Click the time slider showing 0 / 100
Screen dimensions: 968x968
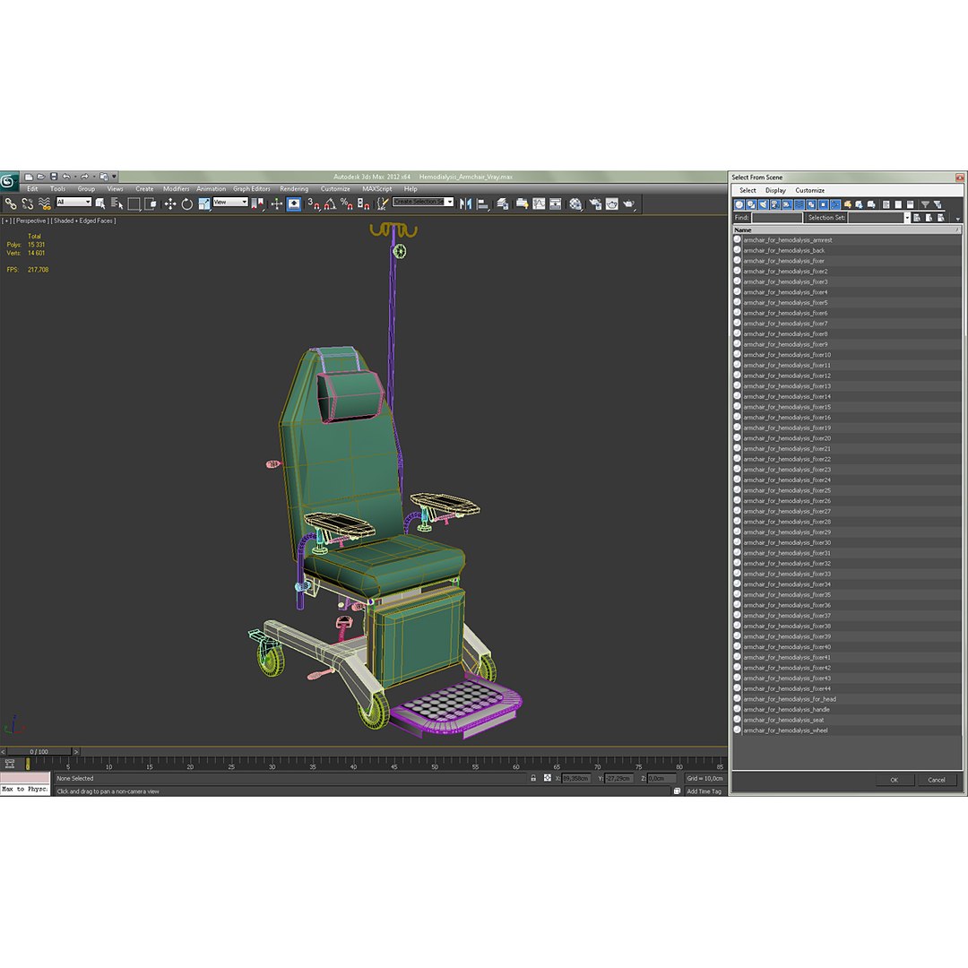(x=39, y=751)
